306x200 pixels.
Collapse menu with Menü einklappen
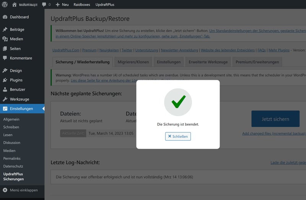23,190
